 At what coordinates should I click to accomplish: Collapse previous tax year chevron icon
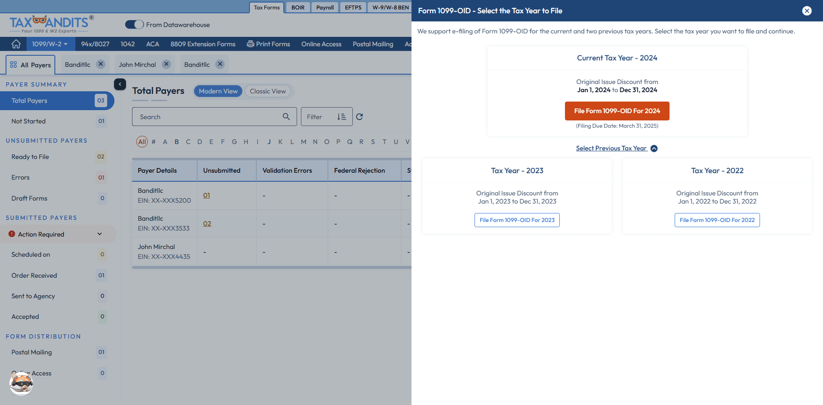pos(654,148)
